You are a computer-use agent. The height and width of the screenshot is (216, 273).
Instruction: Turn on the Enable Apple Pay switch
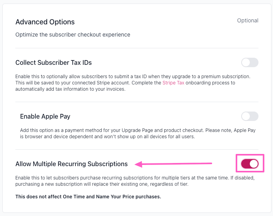pos(249,116)
